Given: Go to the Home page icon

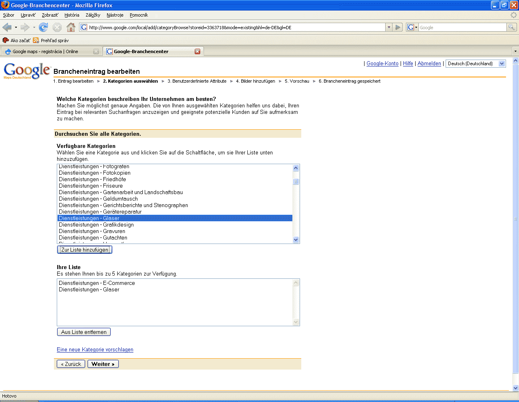Looking at the screenshot, I should pos(71,27).
